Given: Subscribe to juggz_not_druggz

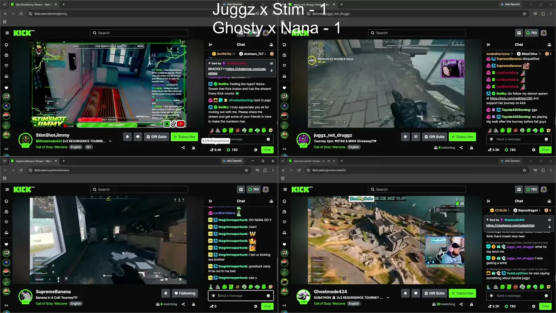Looking at the screenshot, I should tap(462, 137).
